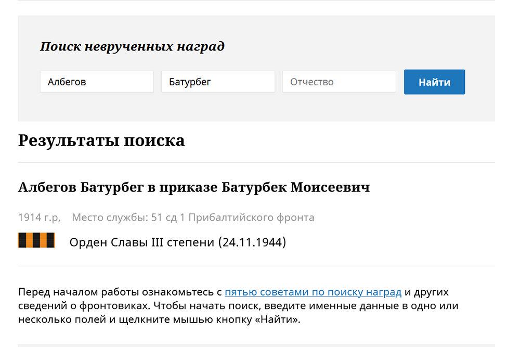The height and width of the screenshot is (347, 520).
Task: Click the Орден Славы III степени award text
Action: click(142, 242)
